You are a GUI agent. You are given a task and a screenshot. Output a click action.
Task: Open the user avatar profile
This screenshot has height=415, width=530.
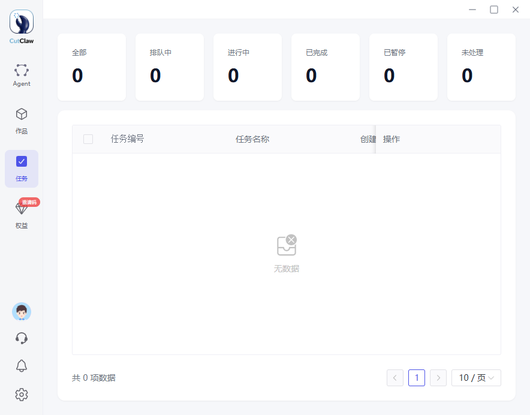pos(22,311)
